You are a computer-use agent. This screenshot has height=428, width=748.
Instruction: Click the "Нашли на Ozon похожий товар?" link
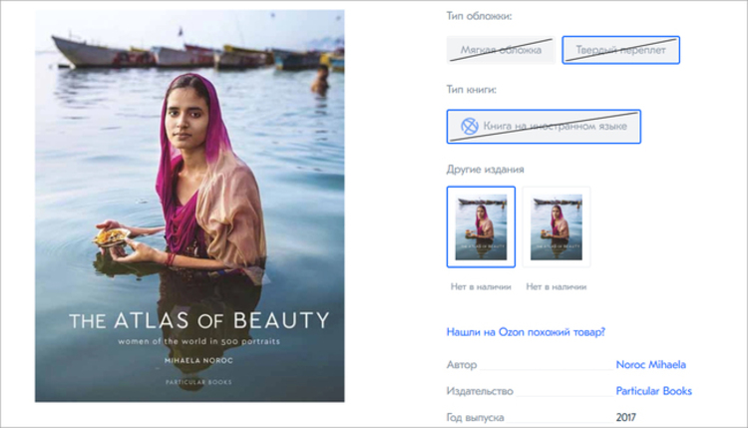tap(526, 332)
